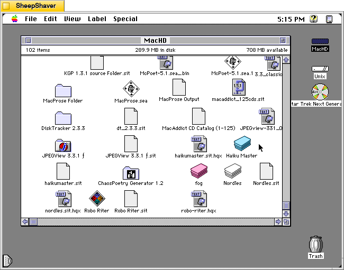Open the Apple menu

(x=15, y=19)
